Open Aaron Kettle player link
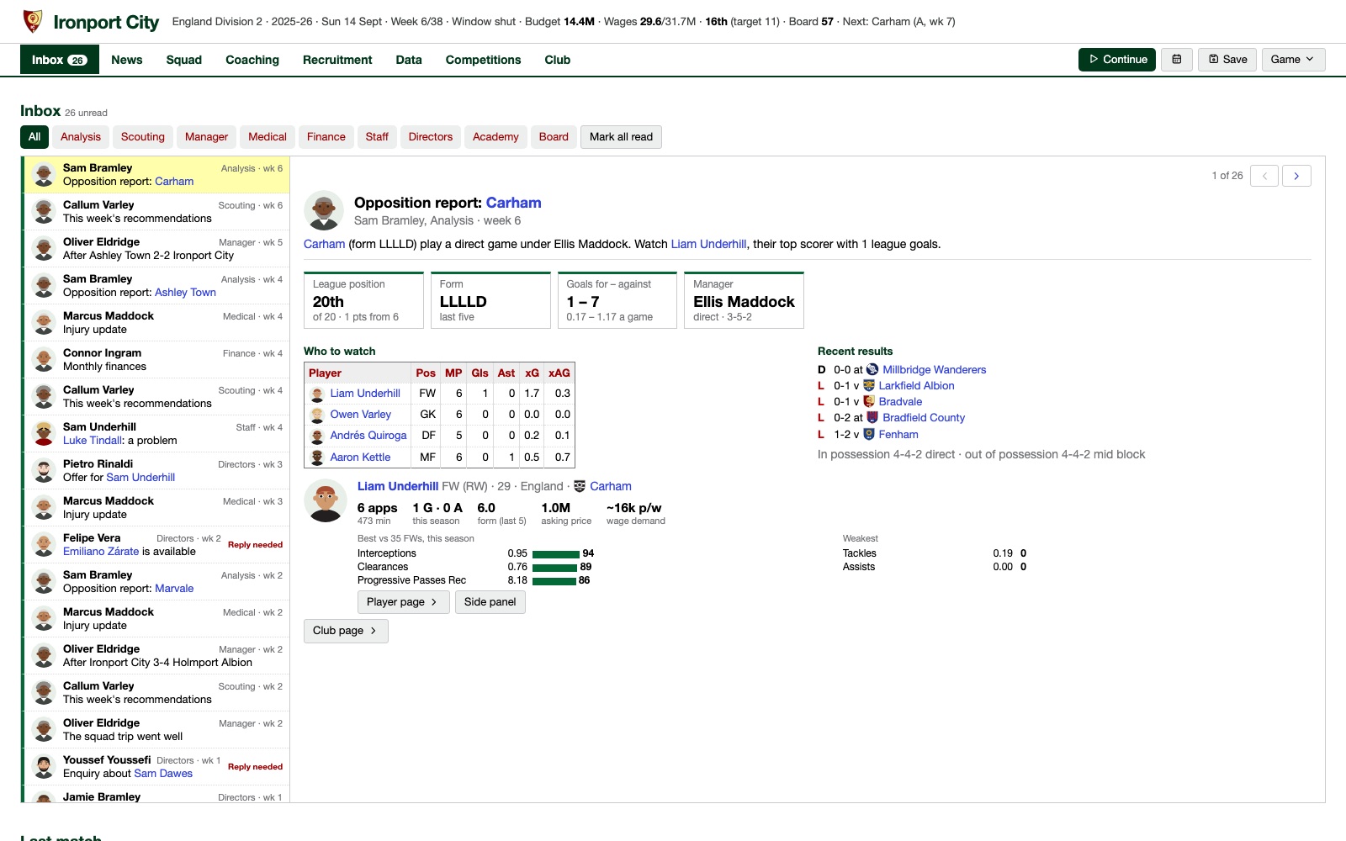 coord(360,458)
